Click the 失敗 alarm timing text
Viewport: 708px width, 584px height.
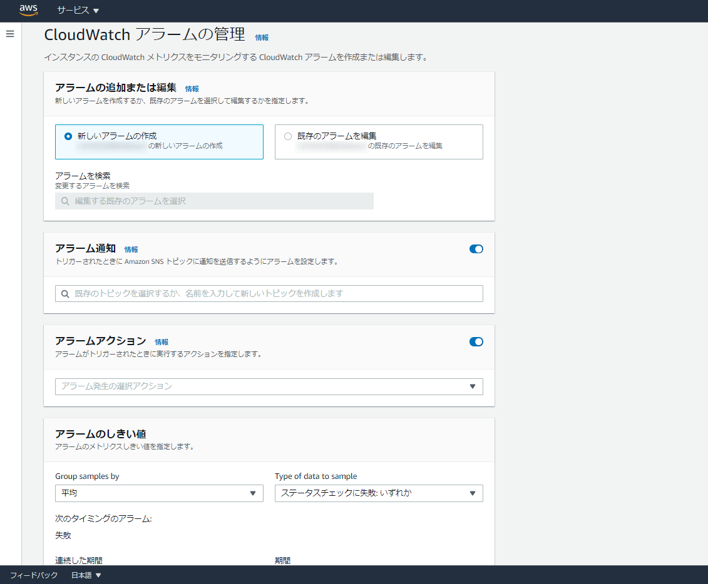63,535
